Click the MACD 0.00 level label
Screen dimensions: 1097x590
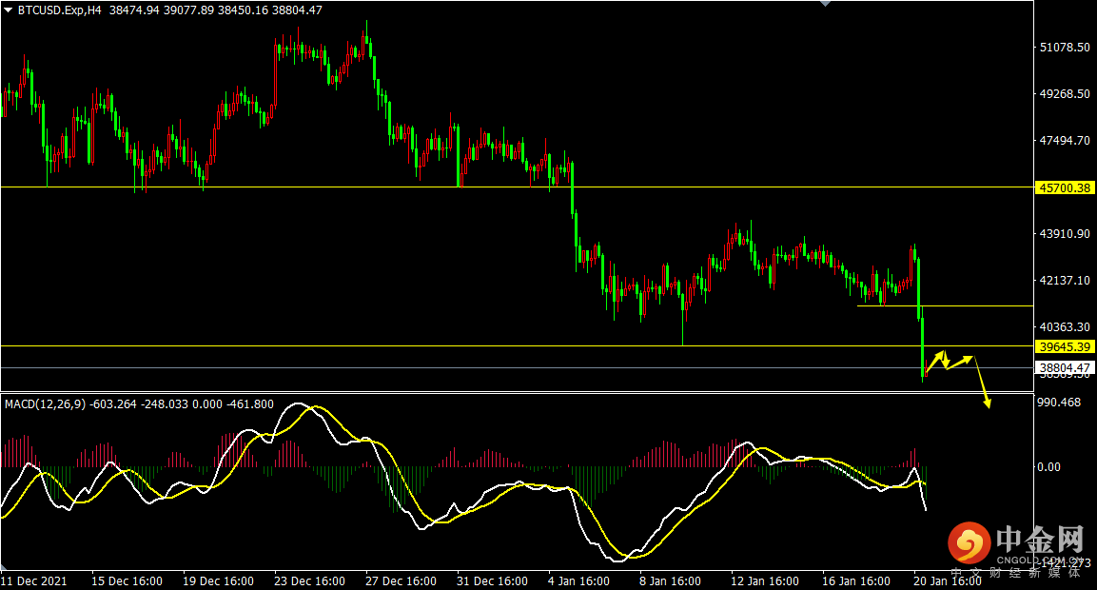(1048, 466)
